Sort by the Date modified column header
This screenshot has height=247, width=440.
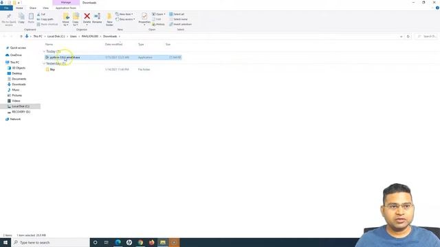pos(113,44)
